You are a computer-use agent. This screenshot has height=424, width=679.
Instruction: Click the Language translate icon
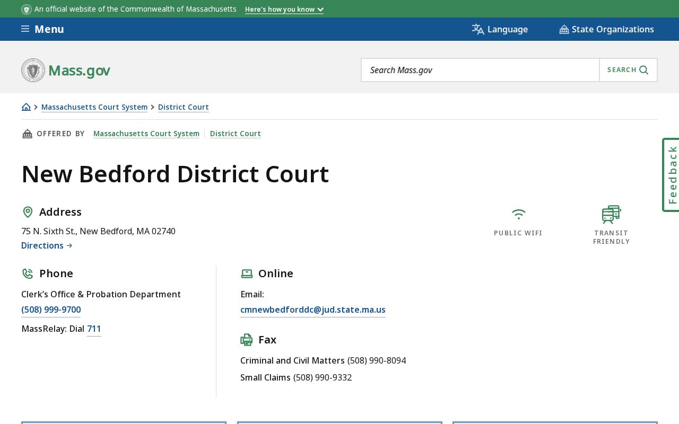(x=478, y=29)
